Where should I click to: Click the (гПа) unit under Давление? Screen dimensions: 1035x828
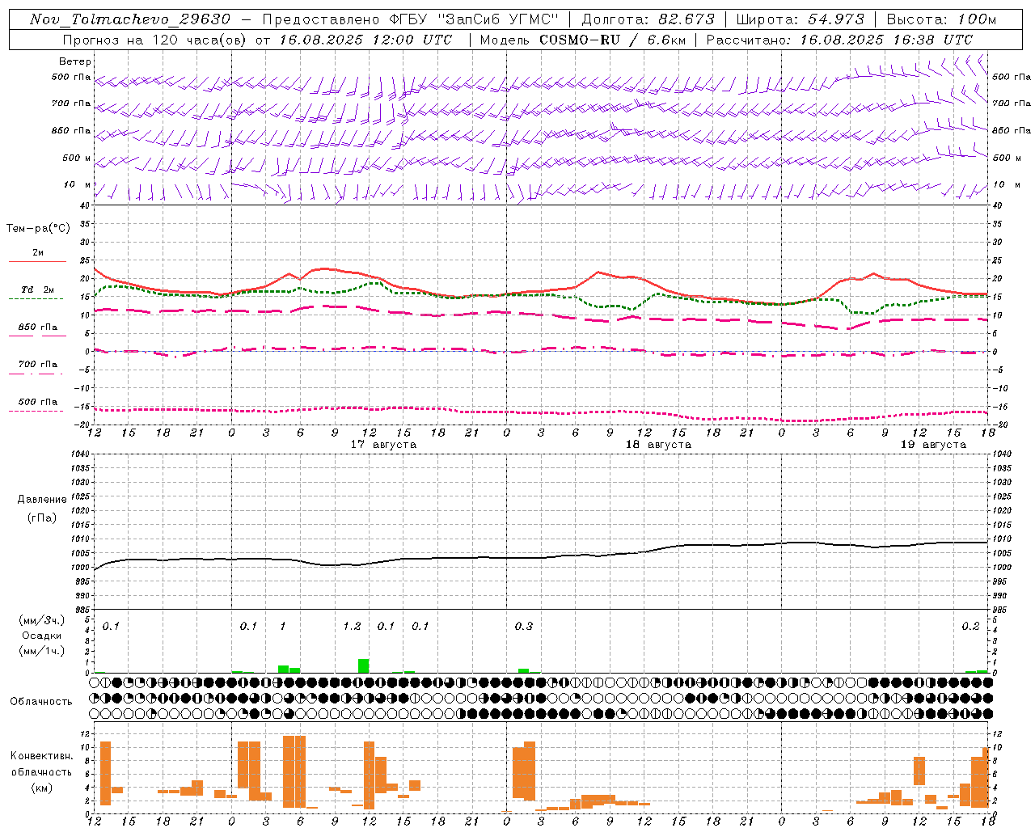[41, 517]
